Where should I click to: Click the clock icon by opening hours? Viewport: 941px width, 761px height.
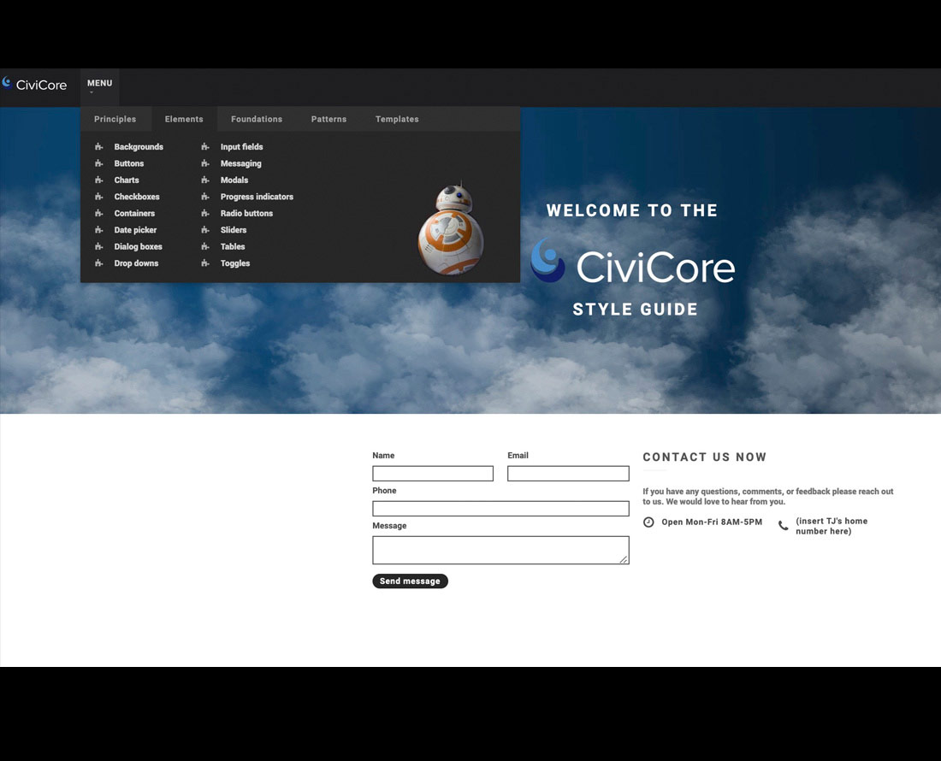(648, 522)
